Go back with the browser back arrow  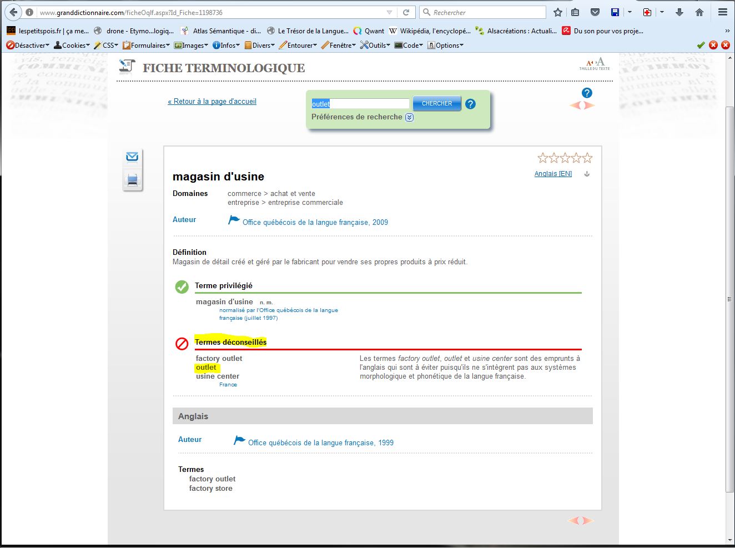point(13,12)
